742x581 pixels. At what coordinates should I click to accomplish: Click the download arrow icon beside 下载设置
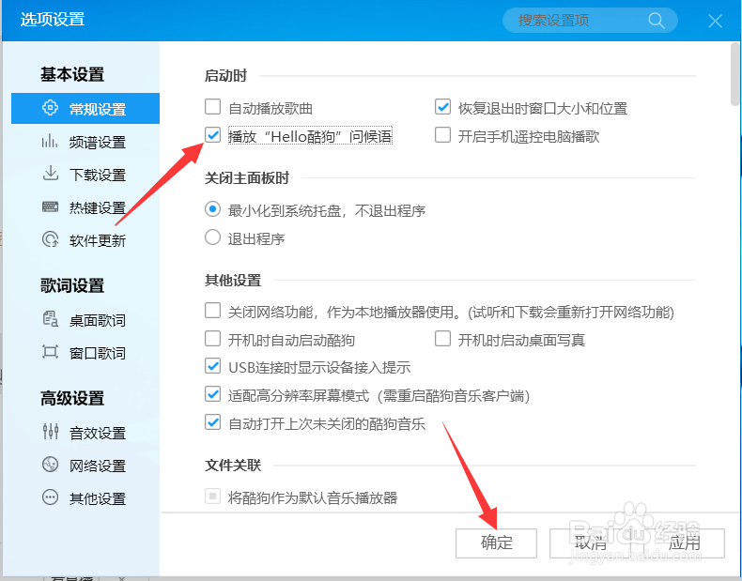(x=50, y=174)
